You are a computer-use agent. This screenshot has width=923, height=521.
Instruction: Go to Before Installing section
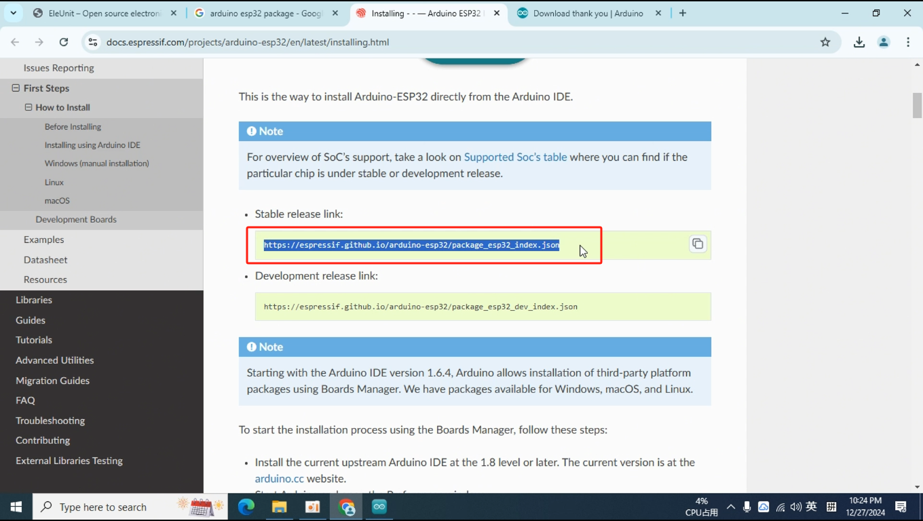click(x=73, y=127)
